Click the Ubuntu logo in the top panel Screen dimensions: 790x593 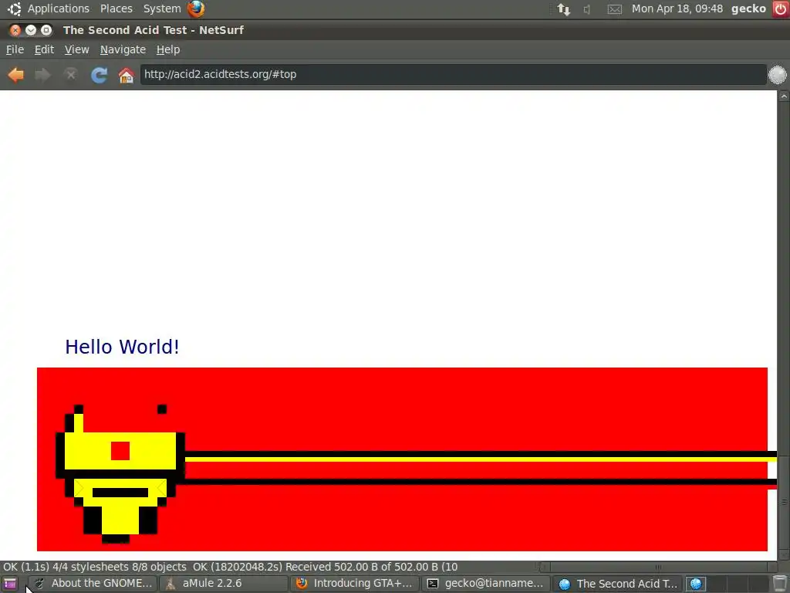(x=14, y=8)
